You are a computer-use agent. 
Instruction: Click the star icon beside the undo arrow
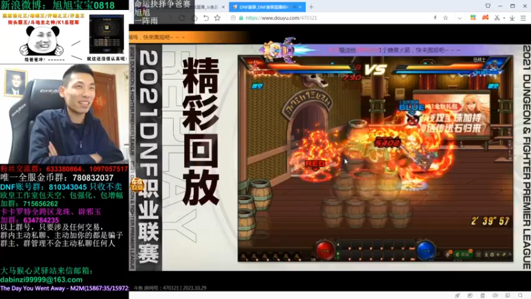[218, 18]
